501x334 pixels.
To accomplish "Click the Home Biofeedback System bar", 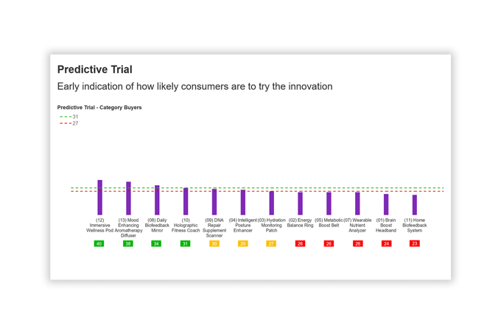I will (415, 205).
